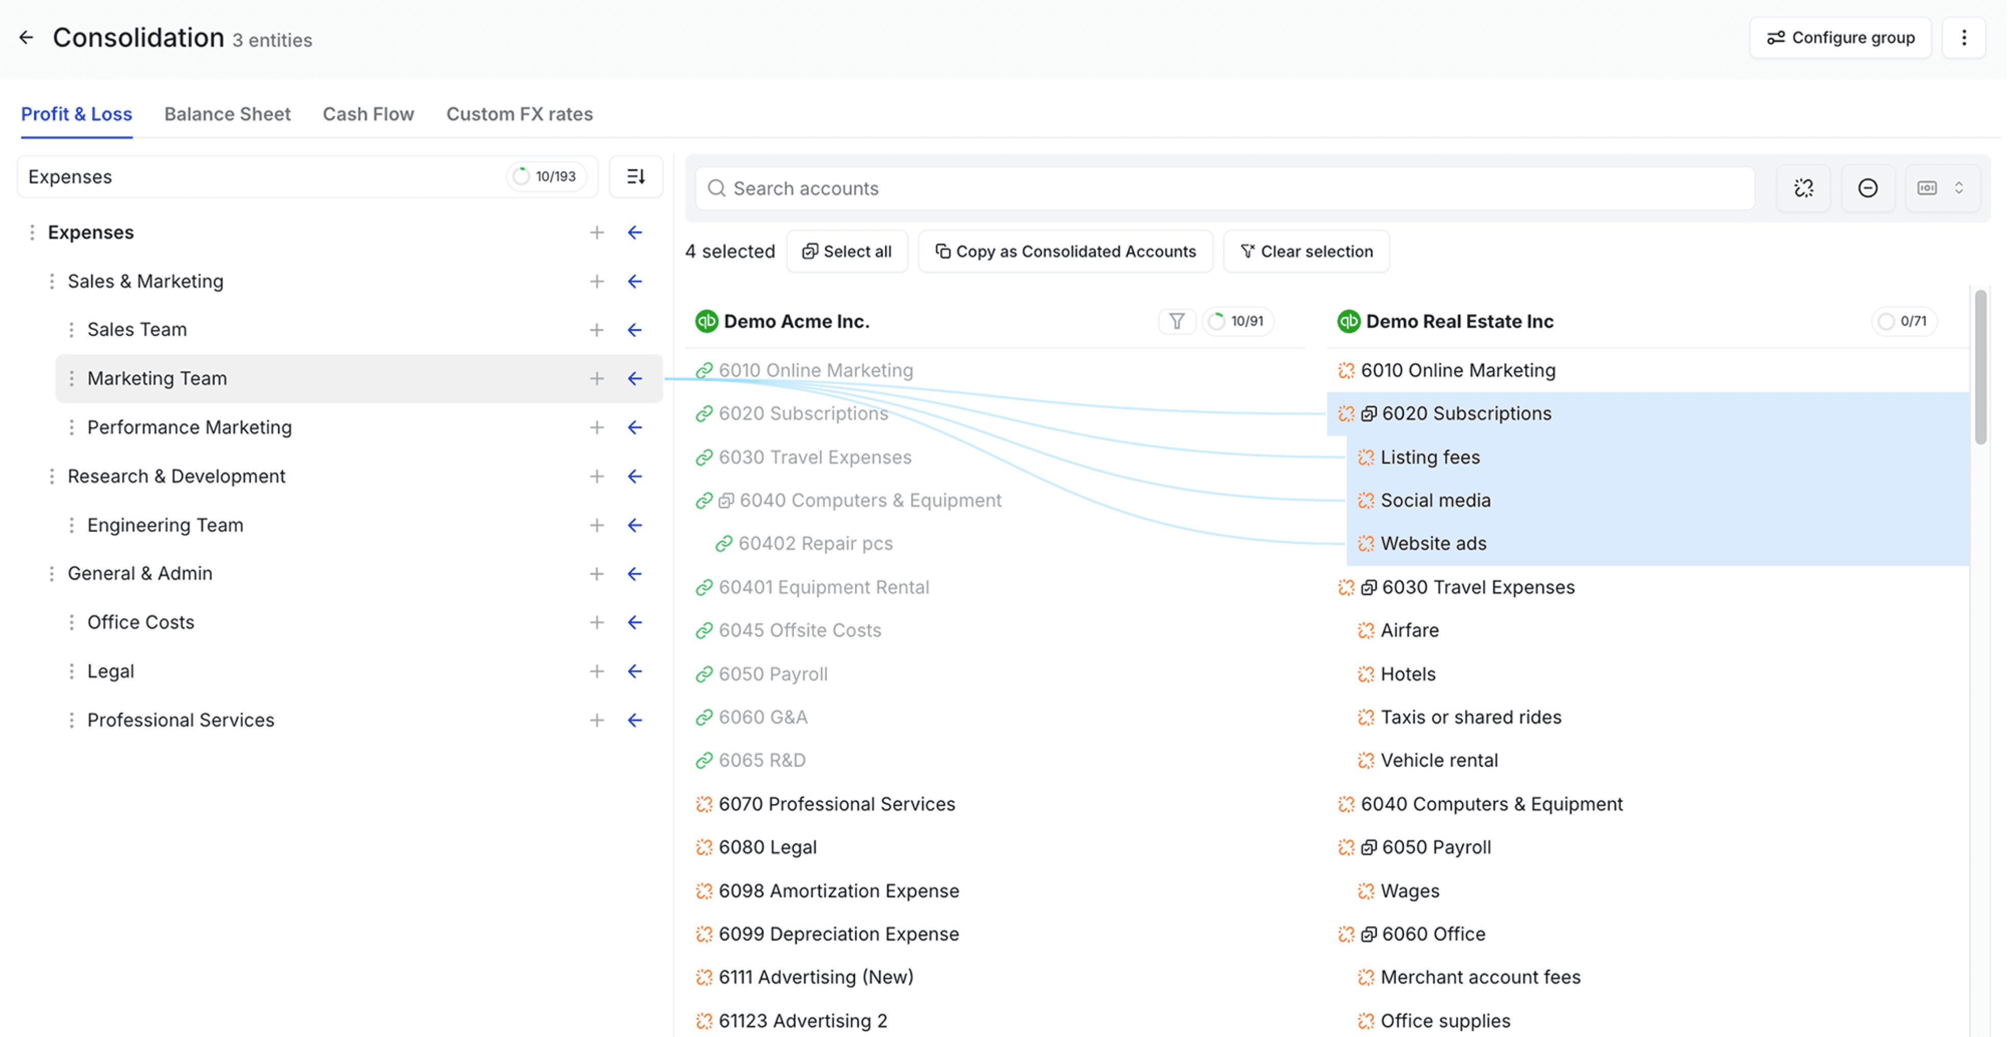
Task: Click the filter icon for Demo Acme Inc.
Action: [1176, 321]
